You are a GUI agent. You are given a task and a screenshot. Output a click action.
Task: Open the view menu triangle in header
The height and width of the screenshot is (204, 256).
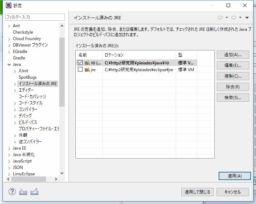247,18
